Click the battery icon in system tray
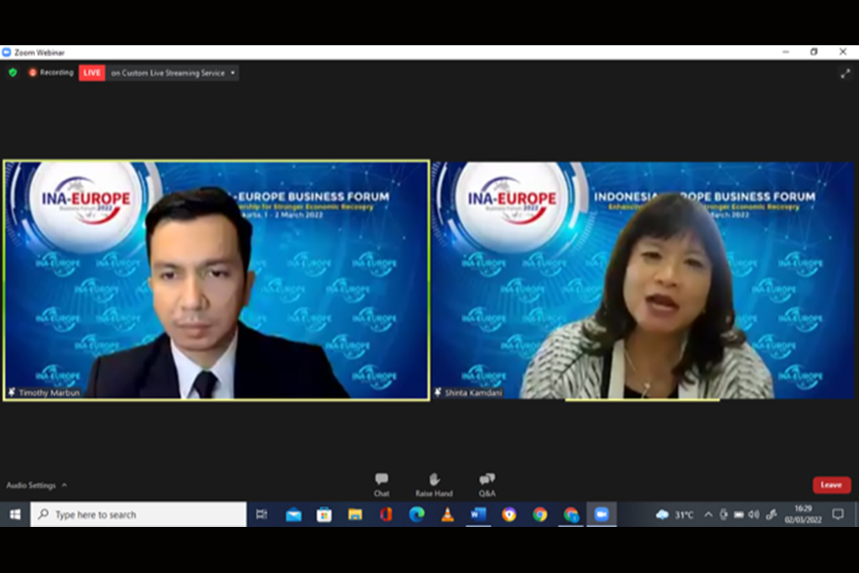Screen dimensions: 859x573 tap(738, 514)
